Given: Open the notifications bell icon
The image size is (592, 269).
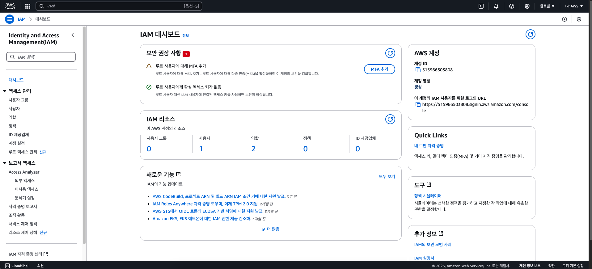Looking at the screenshot, I should (496, 6).
